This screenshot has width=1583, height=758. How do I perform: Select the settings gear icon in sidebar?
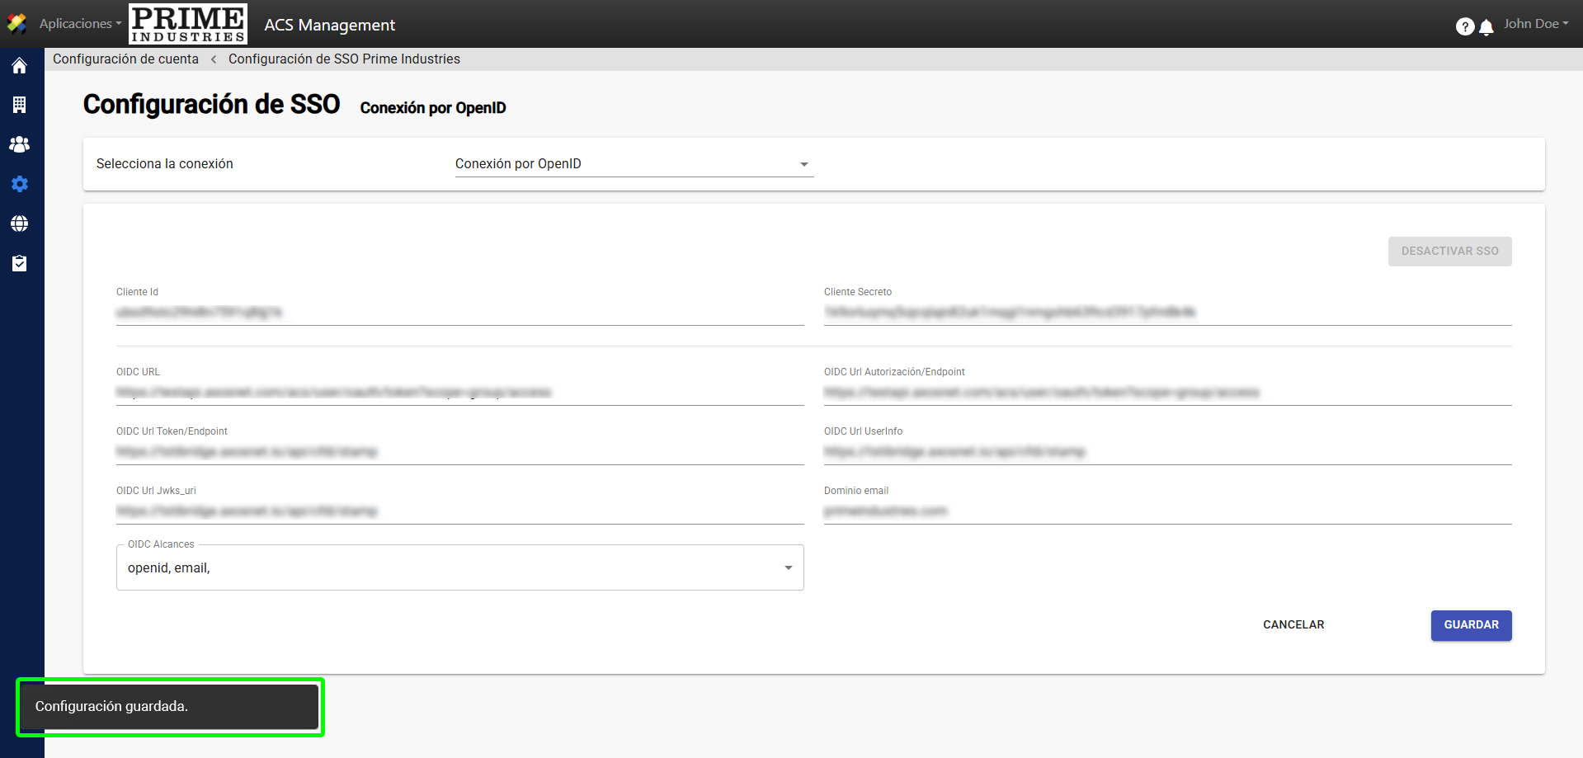coord(20,184)
